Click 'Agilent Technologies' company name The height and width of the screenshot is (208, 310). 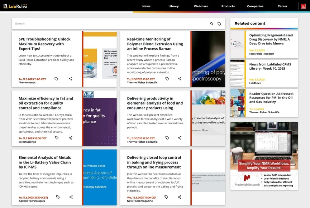[x=32, y=201]
